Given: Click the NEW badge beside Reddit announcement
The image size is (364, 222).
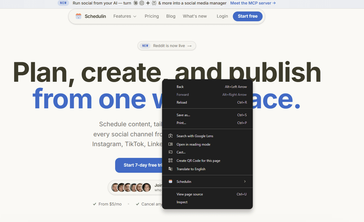Looking at the screenshot, I should pyautogui.click(x=145, y=46).
